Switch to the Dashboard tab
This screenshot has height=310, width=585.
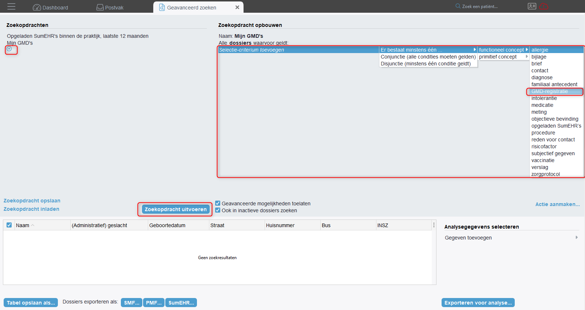pyautogui.click(x=50, y=7)
